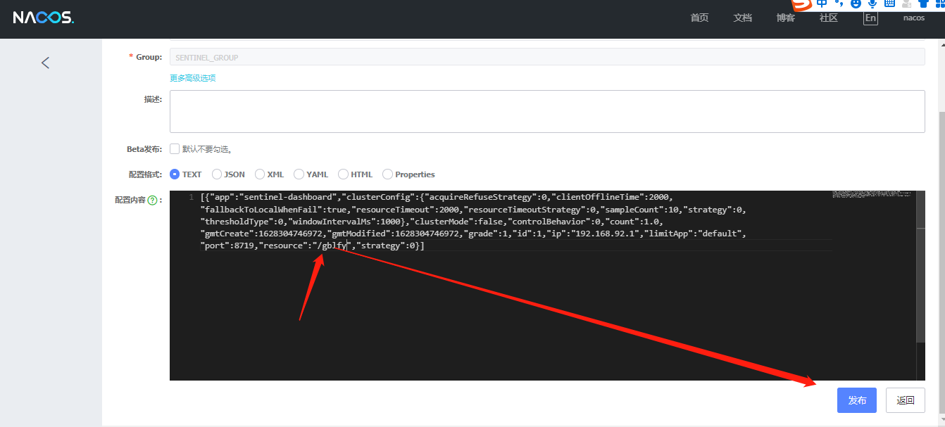The width and height of the screenshot is (945, 427).
Task: Open 博客 in top navigation
Action: tap(786, 18)
